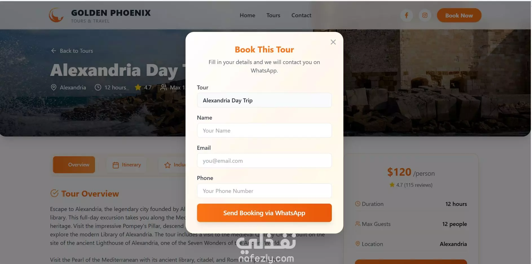Focus the Your Phone Number field
532x264 pixels.
tap(264, 191)
